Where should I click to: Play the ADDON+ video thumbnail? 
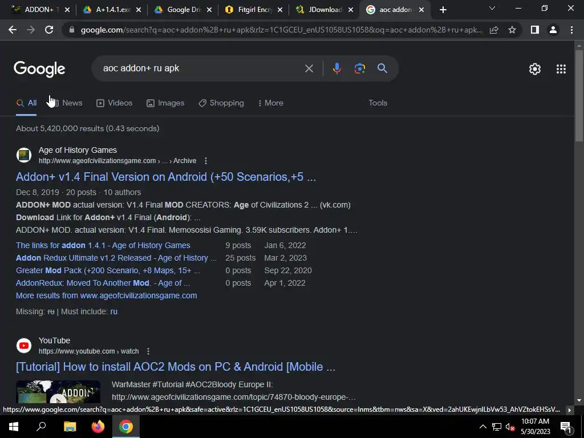[x=58, y=392]
